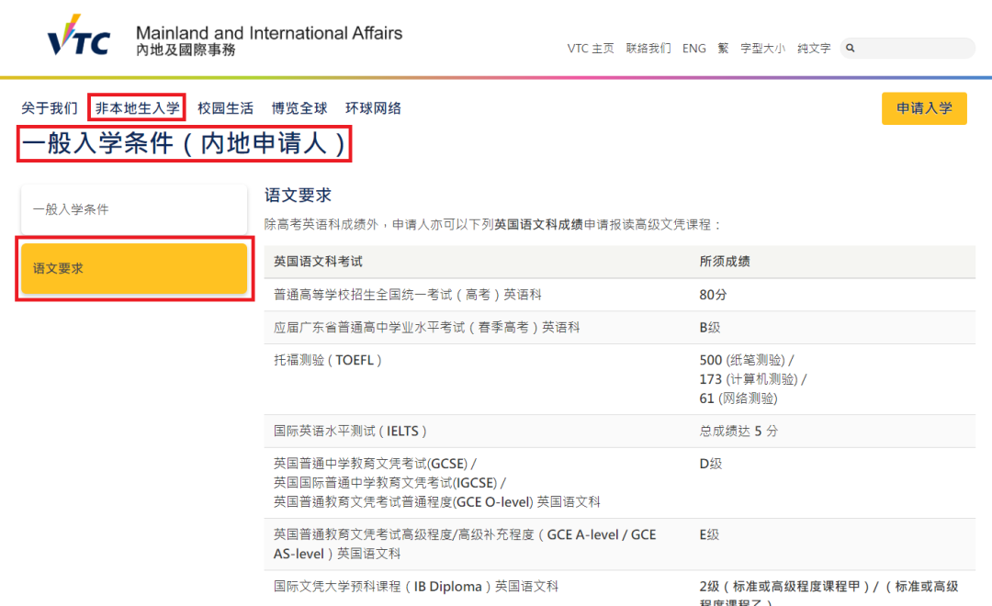
Task: Open the VTC 主页 link
Action: pyautogui.click(x=591, y=49)
